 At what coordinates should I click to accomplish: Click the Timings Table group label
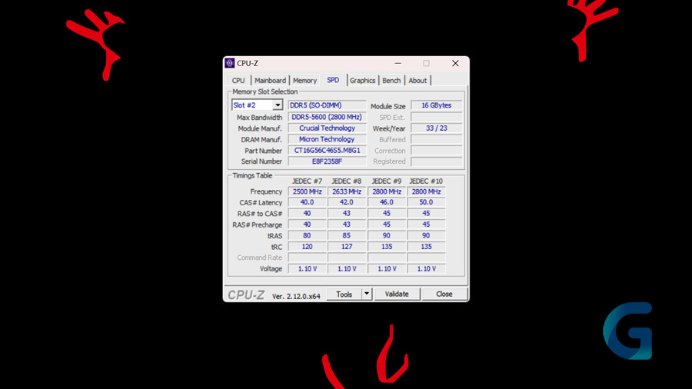(x=252, y=175)
